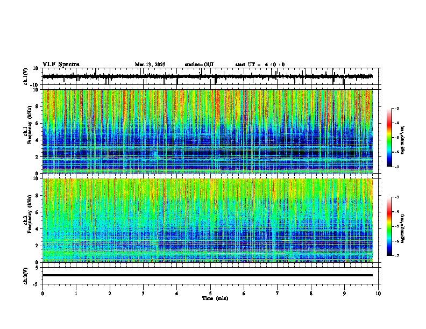This screenshot has height=329, width=426.
Task: Click the ch.2 color scale log PSD unit label
Action: point(403,229)
